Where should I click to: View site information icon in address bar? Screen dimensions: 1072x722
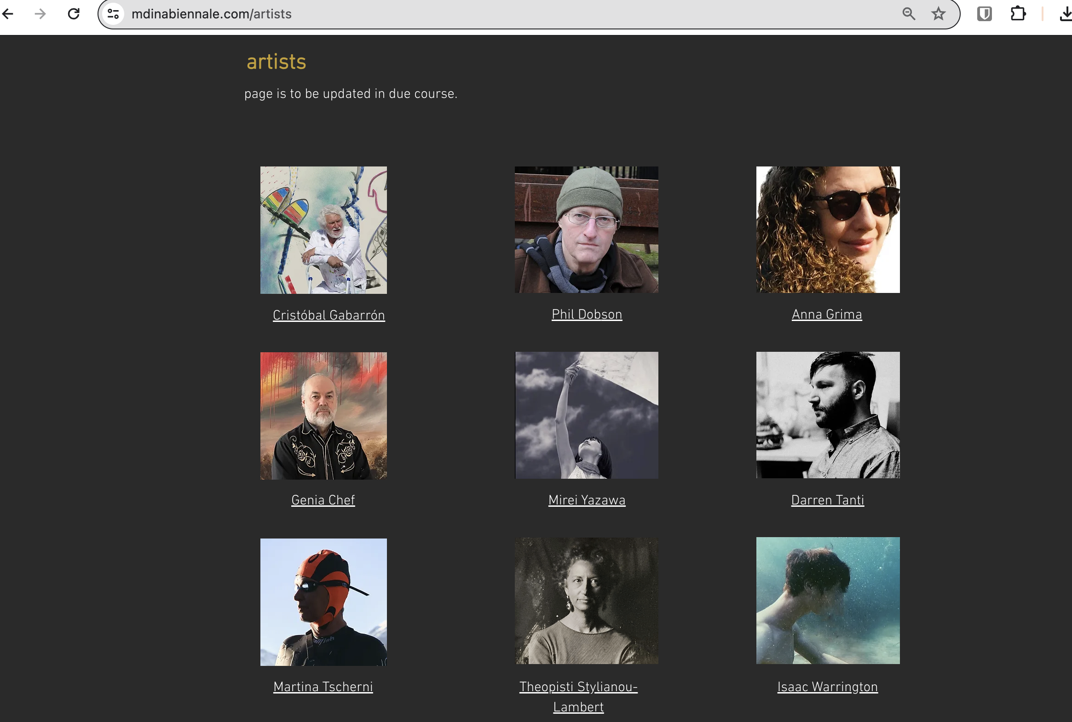(113, 14)
